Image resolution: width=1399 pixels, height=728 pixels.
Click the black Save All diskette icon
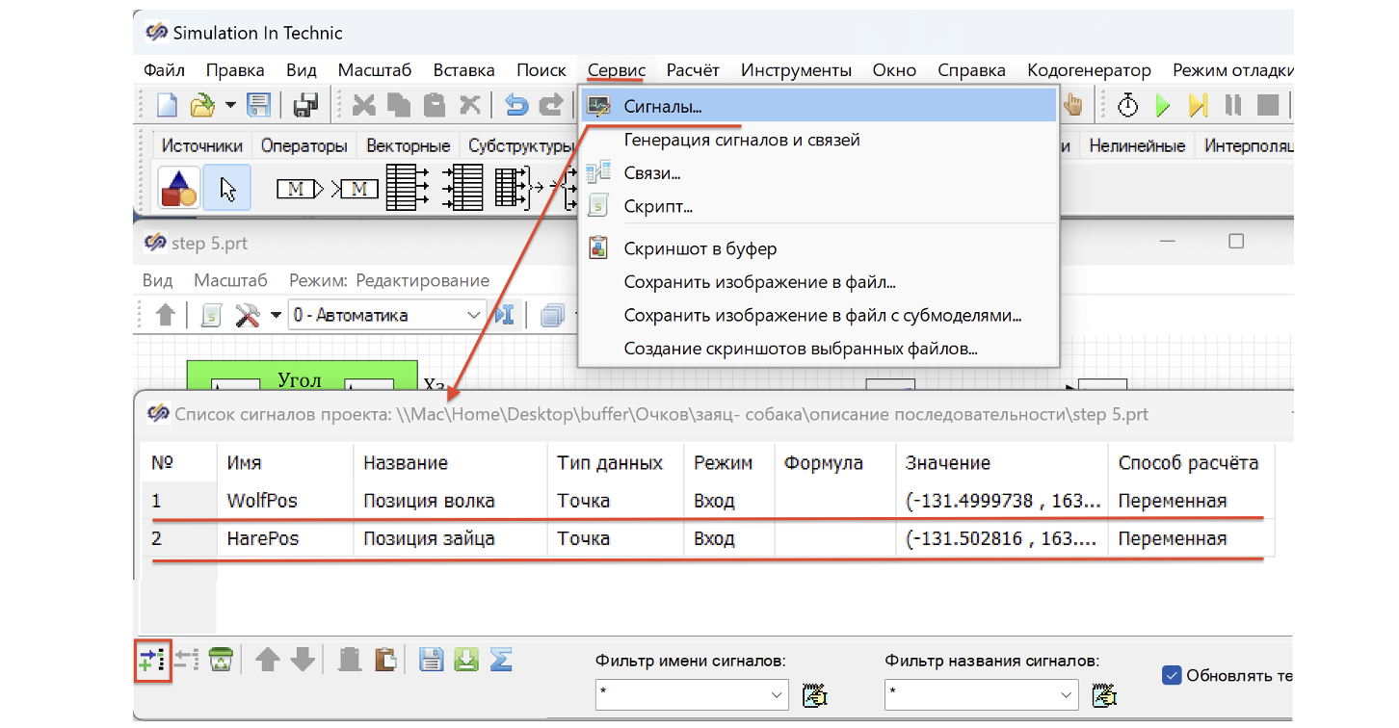pos(305,105)
